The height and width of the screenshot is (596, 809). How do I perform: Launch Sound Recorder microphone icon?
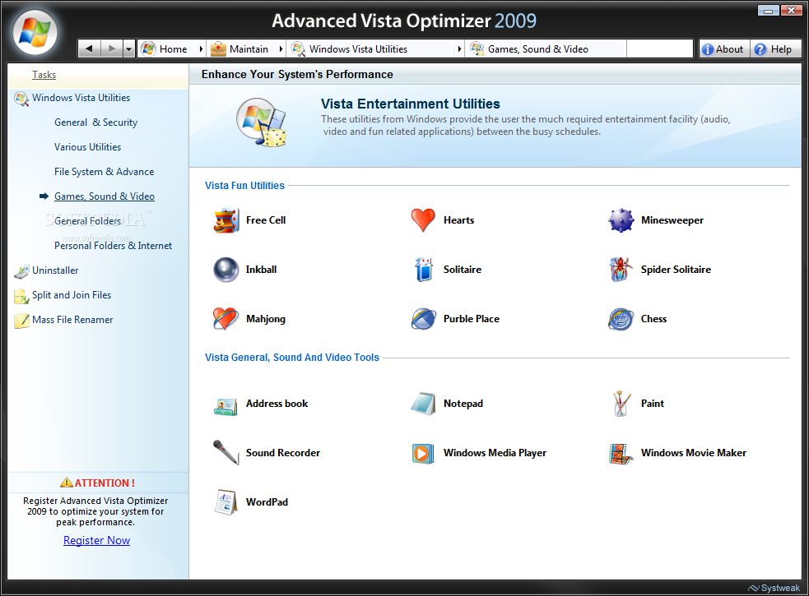(226, 452)
